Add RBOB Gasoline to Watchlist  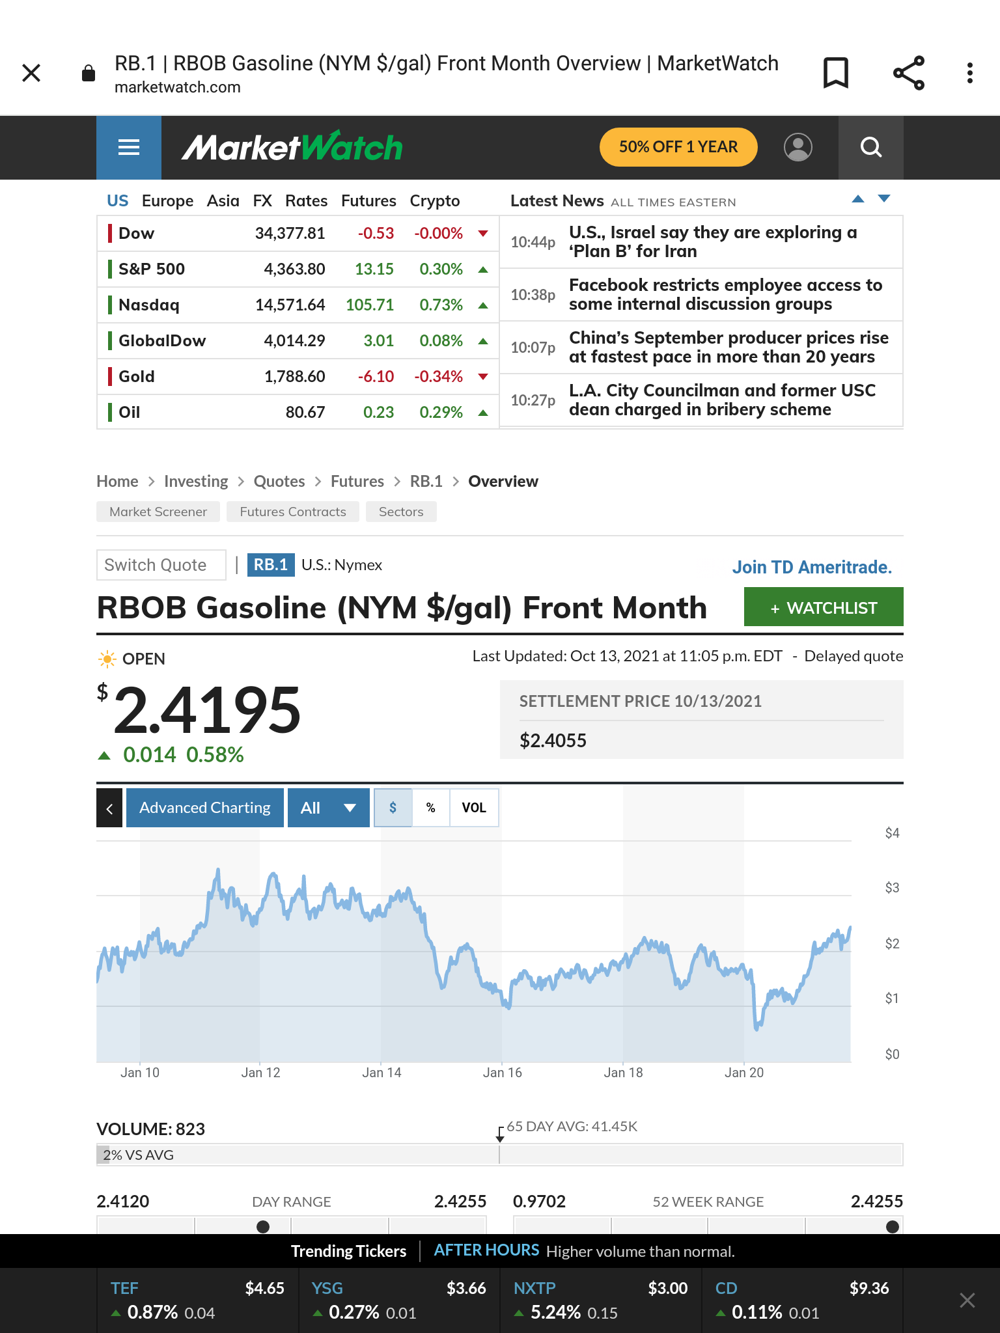[823, 607]
